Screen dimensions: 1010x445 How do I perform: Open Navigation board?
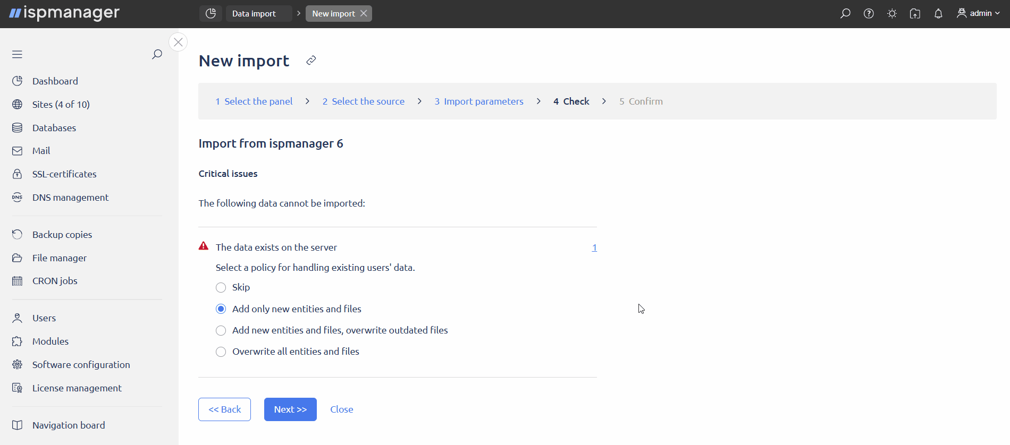click(69, 425)
